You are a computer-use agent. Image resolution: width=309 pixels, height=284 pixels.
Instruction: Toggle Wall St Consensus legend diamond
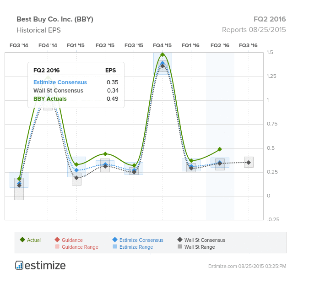pyautogui.click(x=180, y=240)
